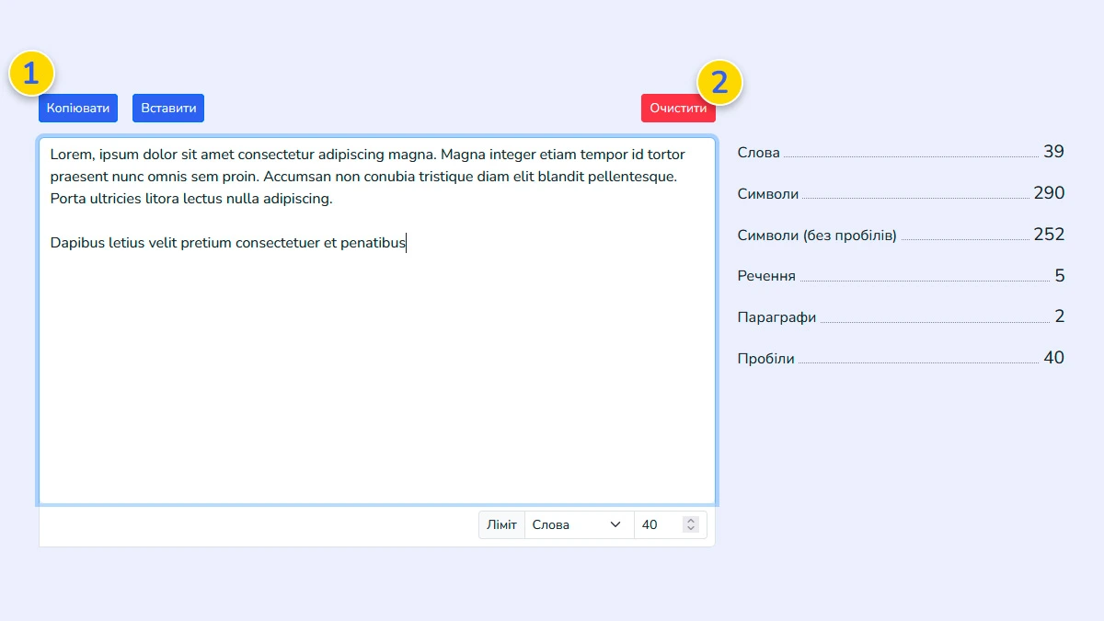Click the Копіювати button
Screen dimensions: 1104x621
(x=78, y=109)
